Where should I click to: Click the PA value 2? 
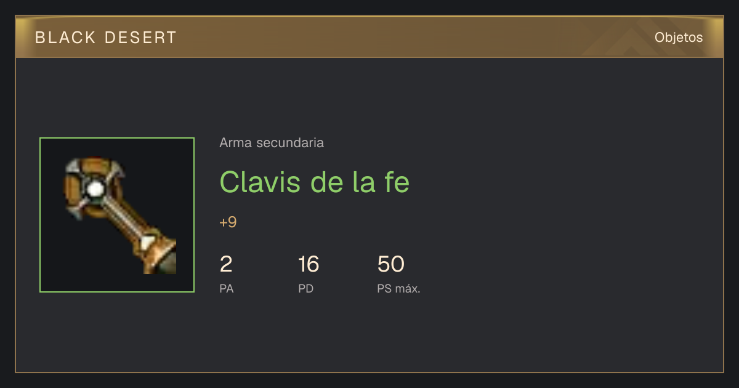pyautogui.click(x=226, y=264)
